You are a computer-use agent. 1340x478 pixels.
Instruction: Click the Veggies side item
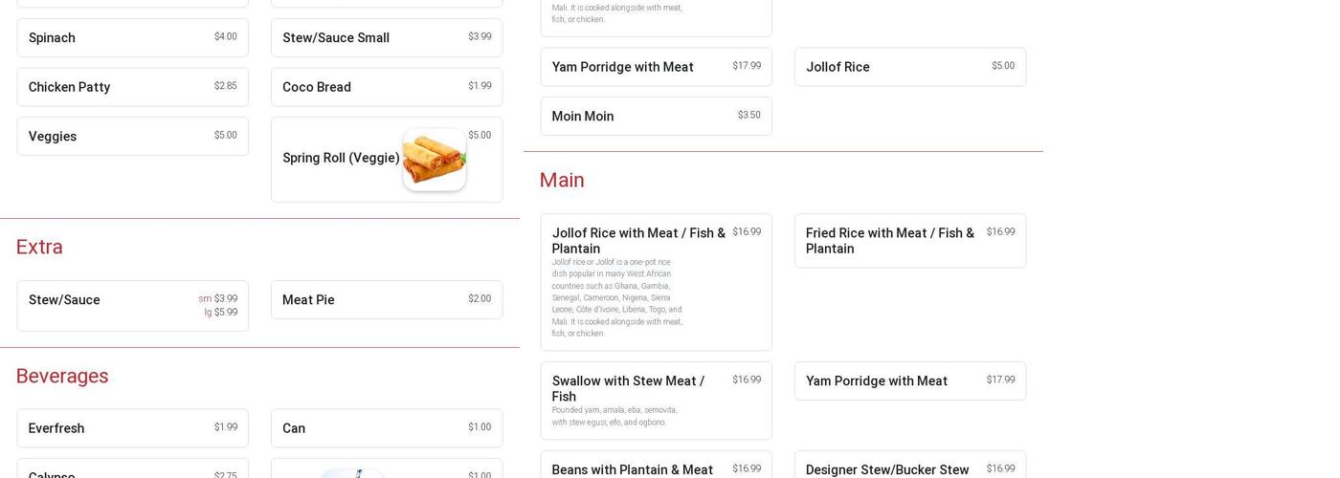[132, 137]
